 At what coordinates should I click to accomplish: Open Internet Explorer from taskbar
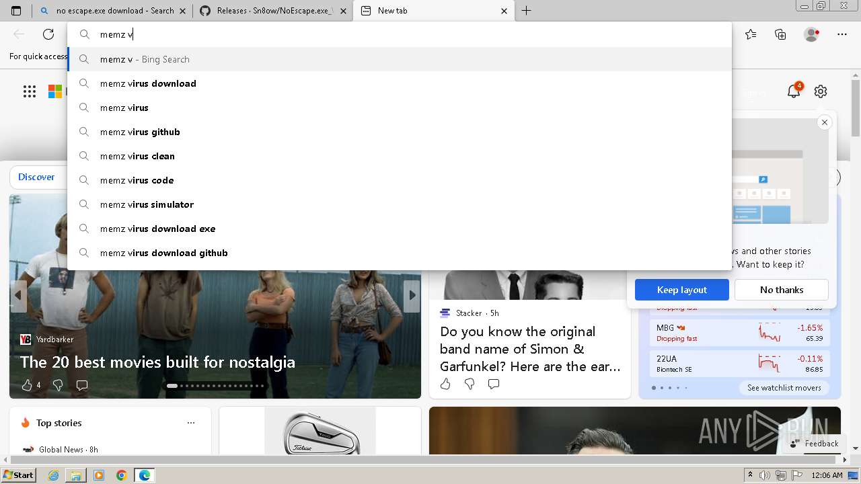[x=53, y=475]
